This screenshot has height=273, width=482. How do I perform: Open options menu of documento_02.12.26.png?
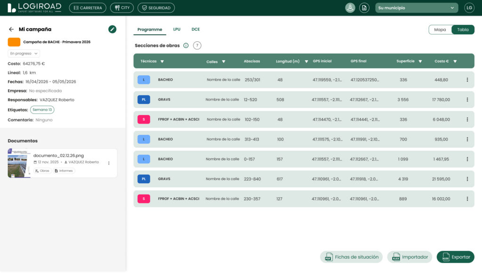point(109,163)
